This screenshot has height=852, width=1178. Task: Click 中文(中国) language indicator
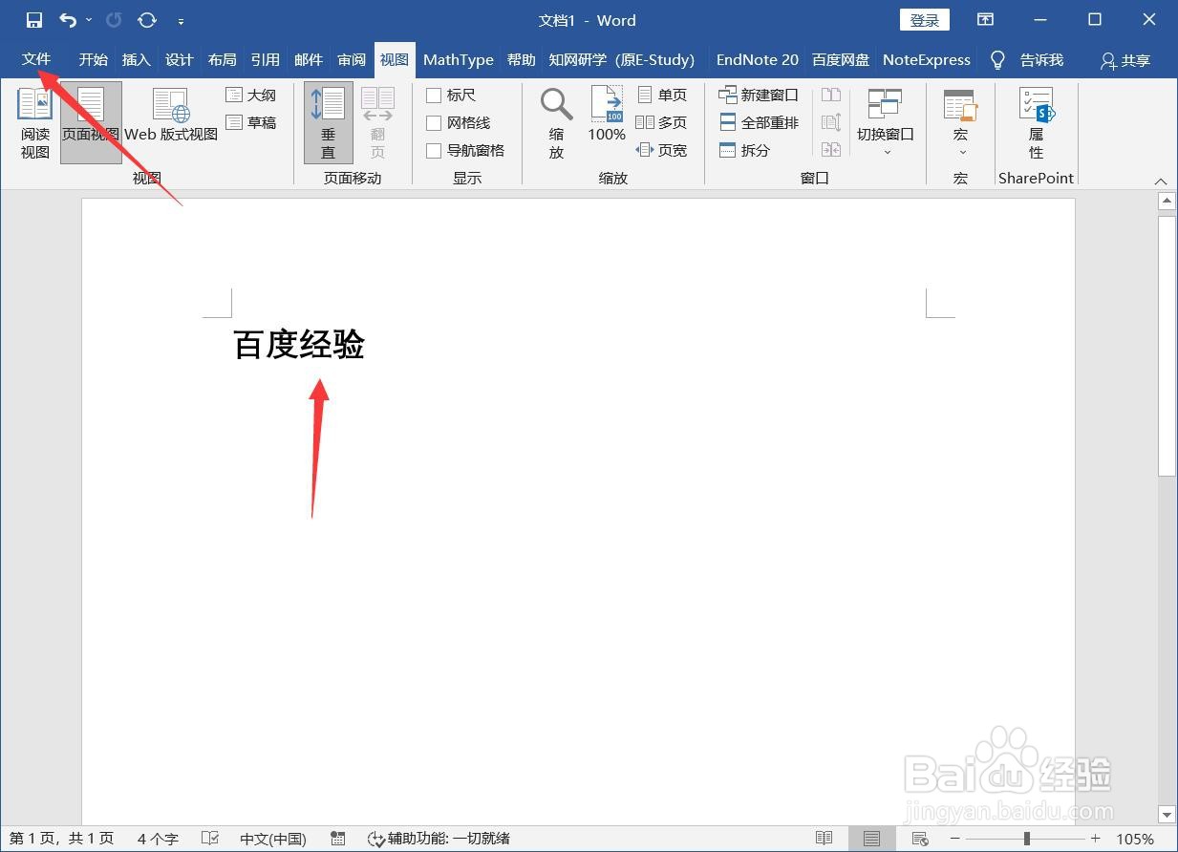point(273,839)
